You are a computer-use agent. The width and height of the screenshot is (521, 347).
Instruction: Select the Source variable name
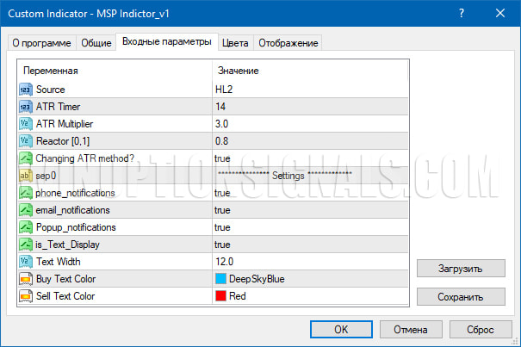pyautogui.click(x=51, y=90)
